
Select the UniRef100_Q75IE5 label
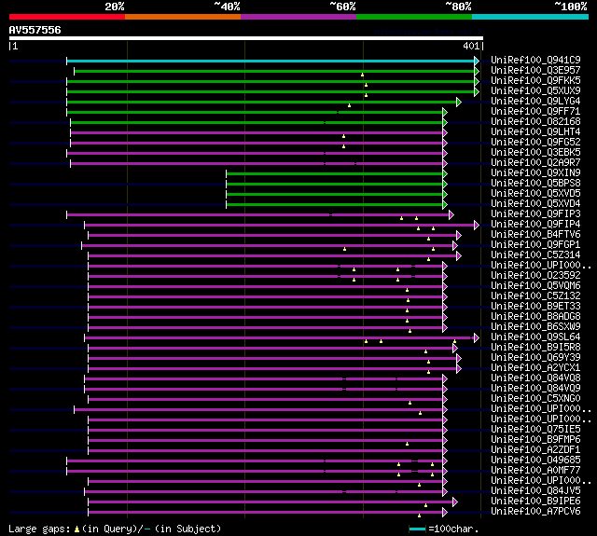(x=535, y=430)
